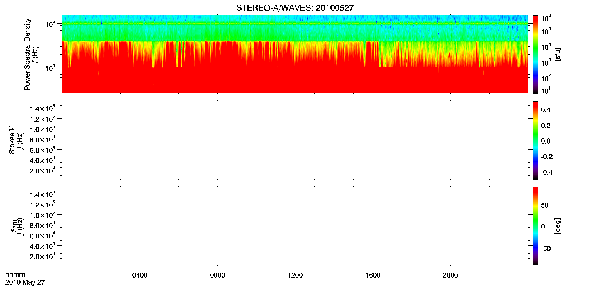This screenshot has width=590, height=304.
Task: Click the 8.0×10^4 label on Stokes V axis
Action: point(43,139)
